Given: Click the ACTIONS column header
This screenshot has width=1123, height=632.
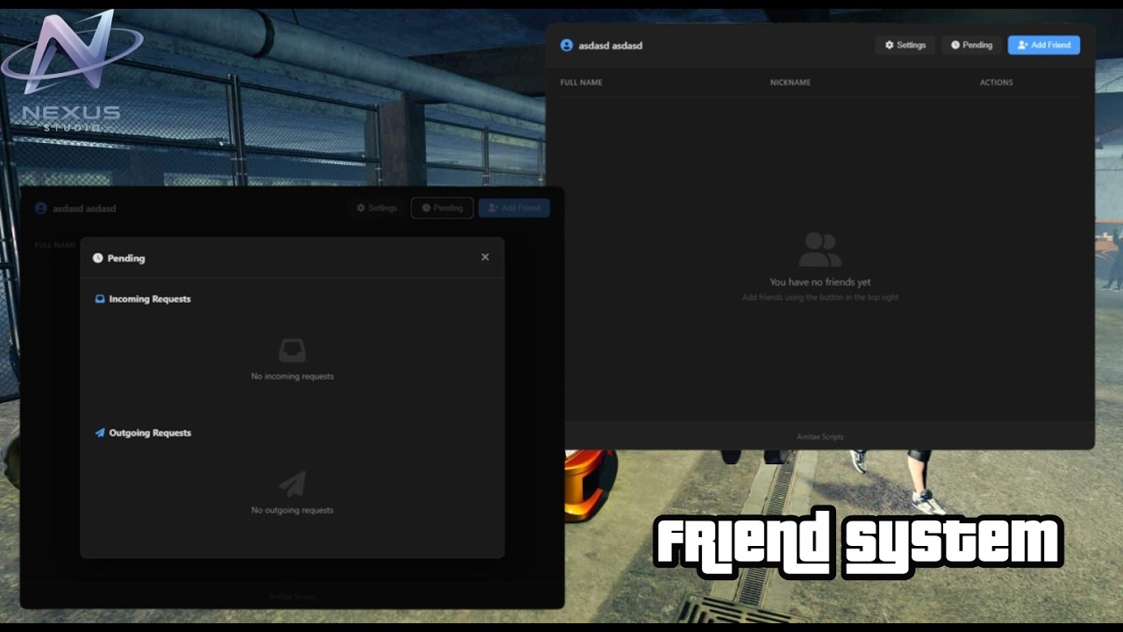Looking at the screenshot, I should (997, 83).
